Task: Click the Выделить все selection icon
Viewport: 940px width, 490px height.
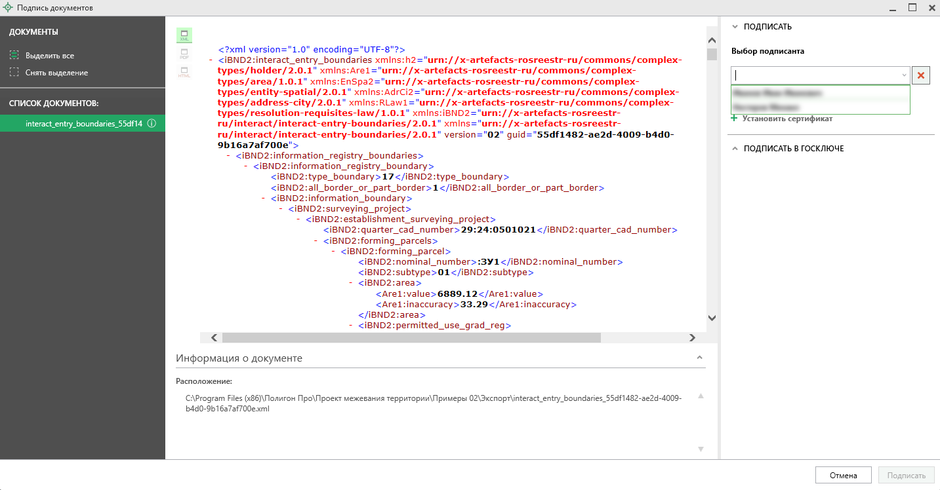Action: (14, 56)
